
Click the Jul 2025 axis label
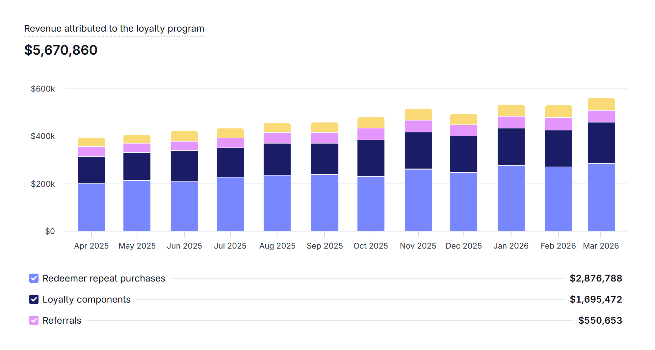(x=230, y=246)
